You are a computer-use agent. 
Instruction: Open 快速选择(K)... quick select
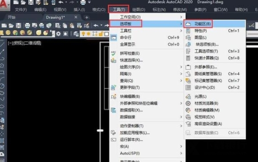point(147,60)
